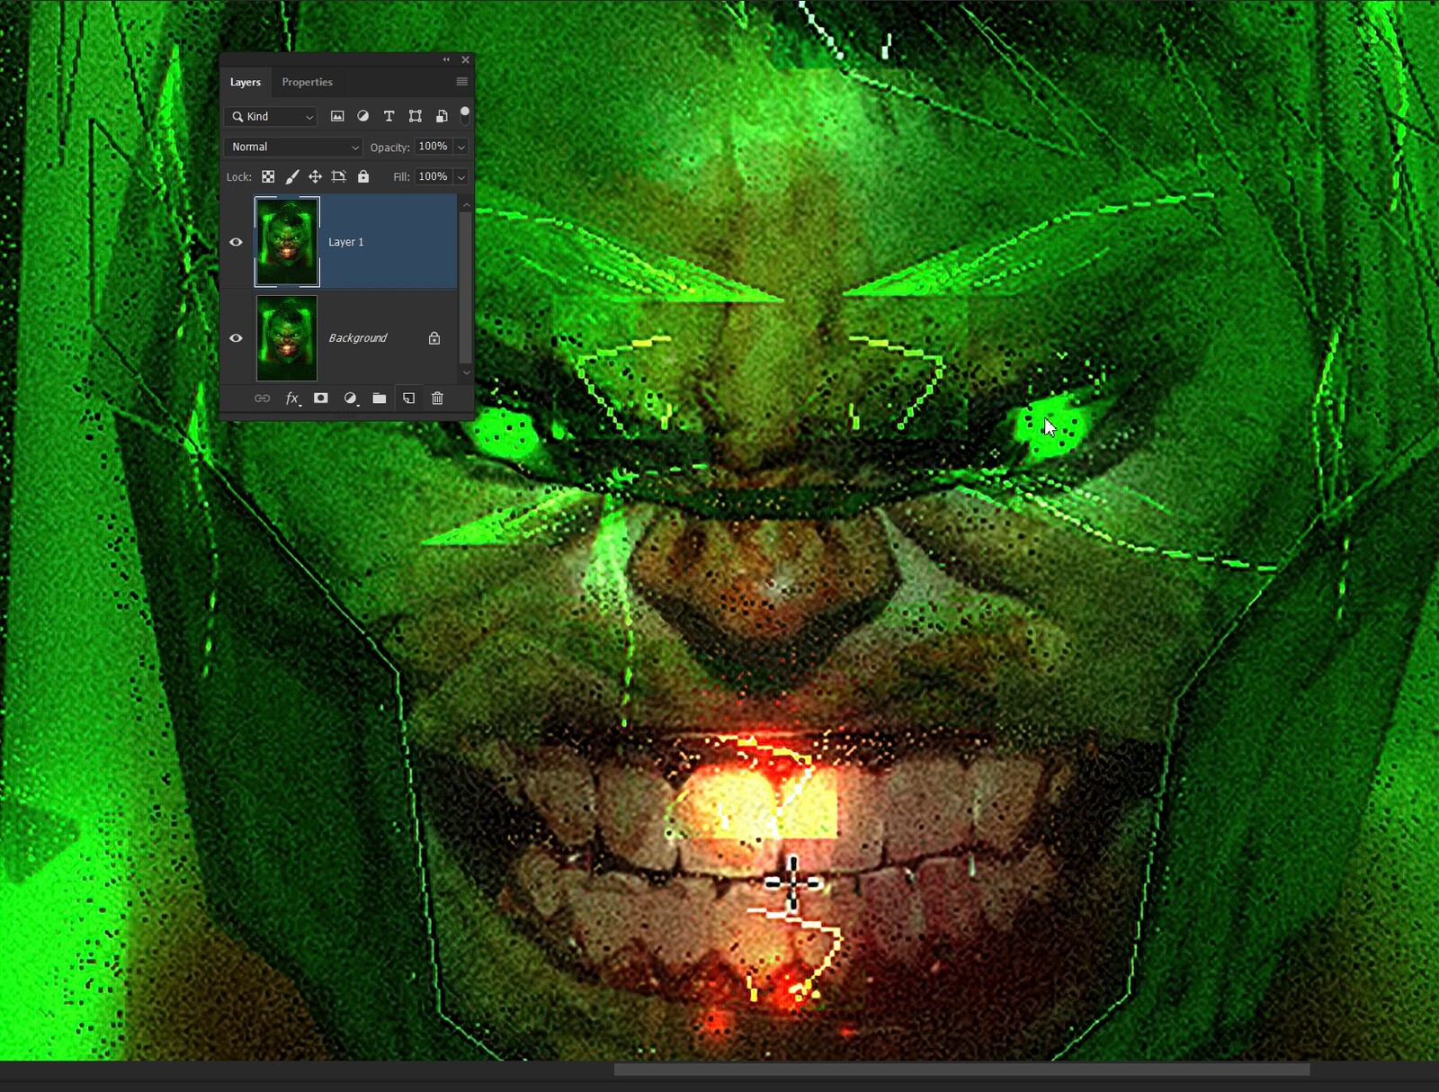The width and height of the screenshot is (1439, 1092).
Task: Click Opacity 100% value field
Action: [x=433, y=147]
